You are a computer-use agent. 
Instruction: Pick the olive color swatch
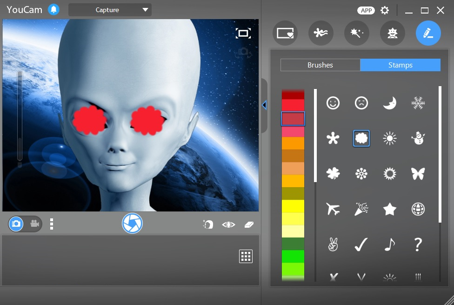(293, 193)
